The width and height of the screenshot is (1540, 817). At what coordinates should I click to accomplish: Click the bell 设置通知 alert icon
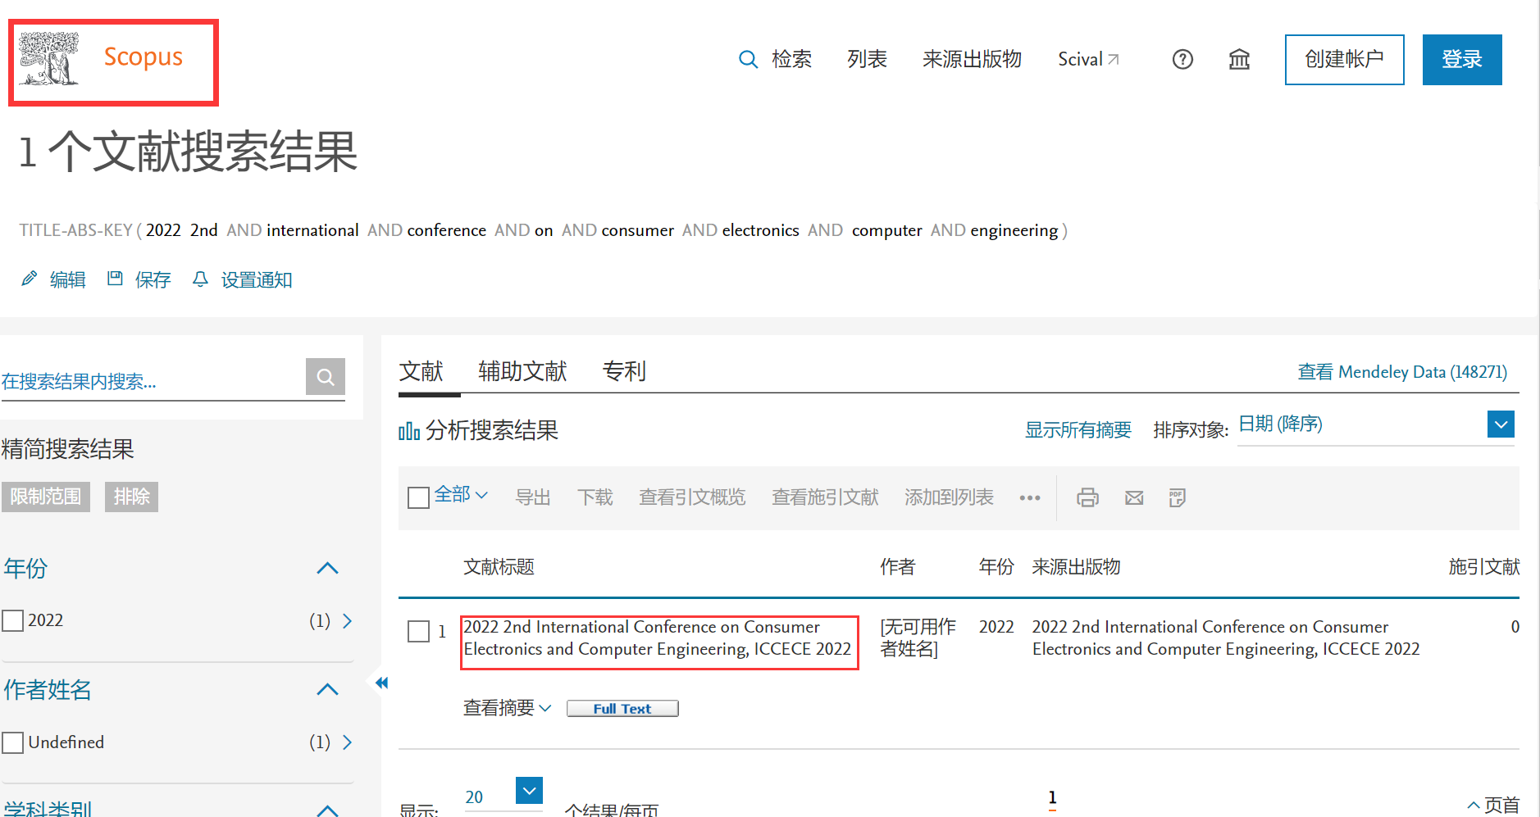200,279
